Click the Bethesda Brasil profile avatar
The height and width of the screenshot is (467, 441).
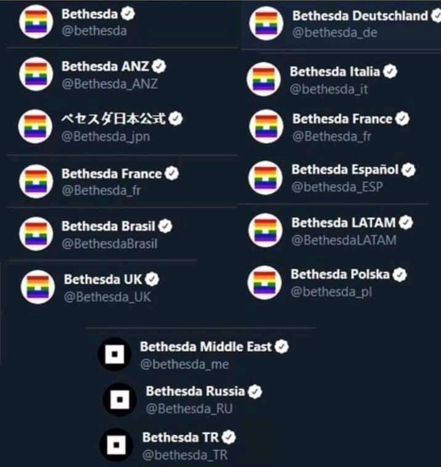[x=35, y=234]
